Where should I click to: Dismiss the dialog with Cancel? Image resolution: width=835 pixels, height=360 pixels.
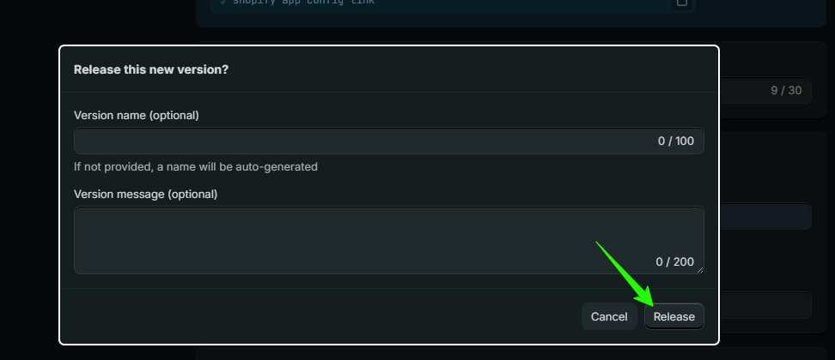coord(609,316)
